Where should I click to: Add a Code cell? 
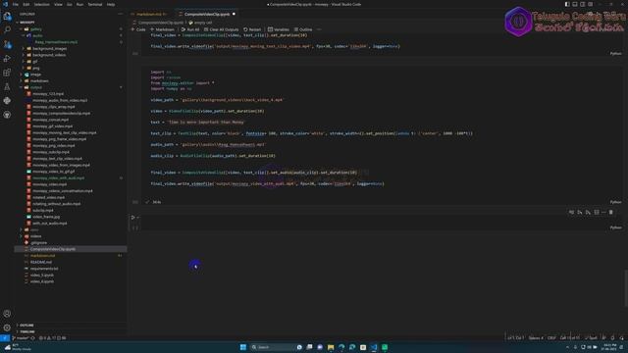pos(138,29)
